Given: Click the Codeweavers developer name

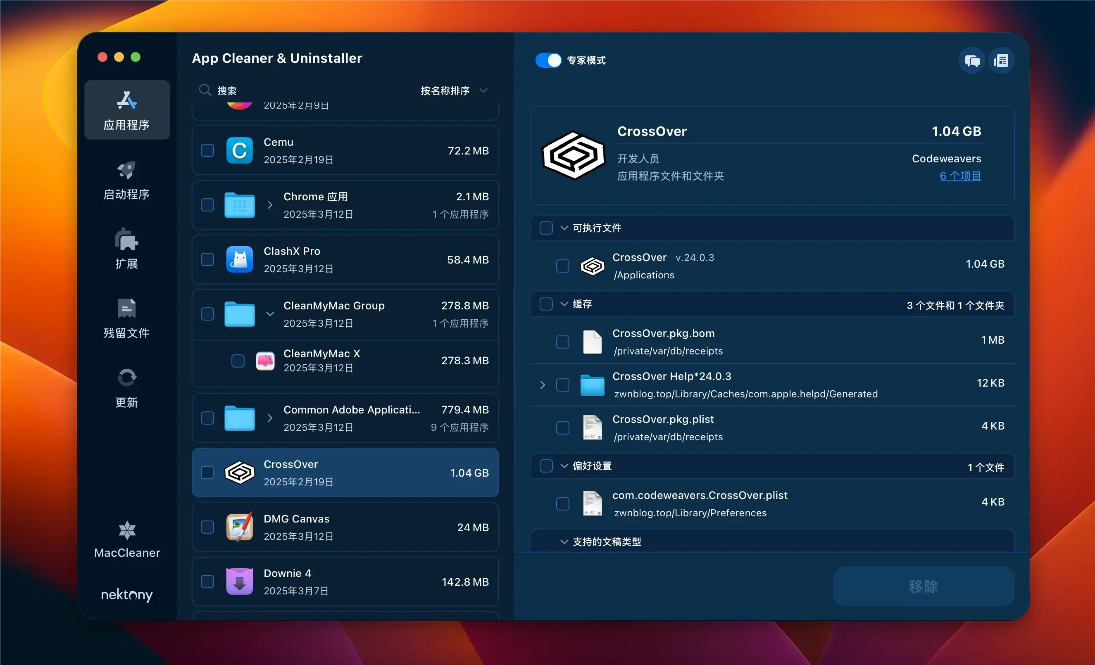Looking at the screenshot, I should point(947,159).
